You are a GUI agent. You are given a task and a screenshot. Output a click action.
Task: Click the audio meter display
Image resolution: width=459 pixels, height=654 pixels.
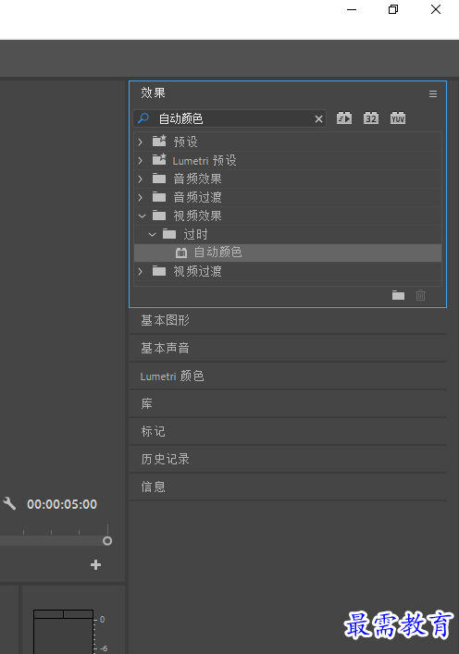click(63, 632)
